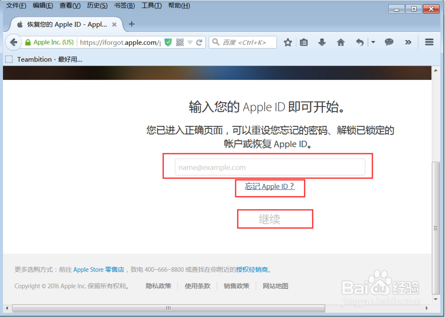The image size is (445, 317).
Task: Show Apple Inc. (US) certificate info
Action: [x=53, y=42]
